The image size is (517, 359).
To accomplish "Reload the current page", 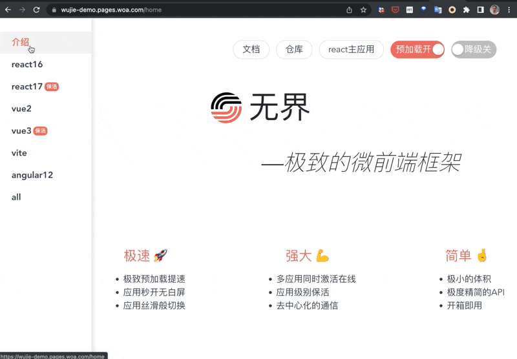I will pos(37,10).
